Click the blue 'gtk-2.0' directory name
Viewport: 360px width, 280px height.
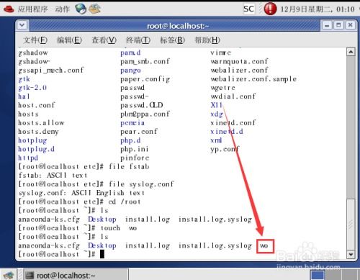(32, 88)
